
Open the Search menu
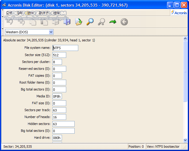point(44,13)
